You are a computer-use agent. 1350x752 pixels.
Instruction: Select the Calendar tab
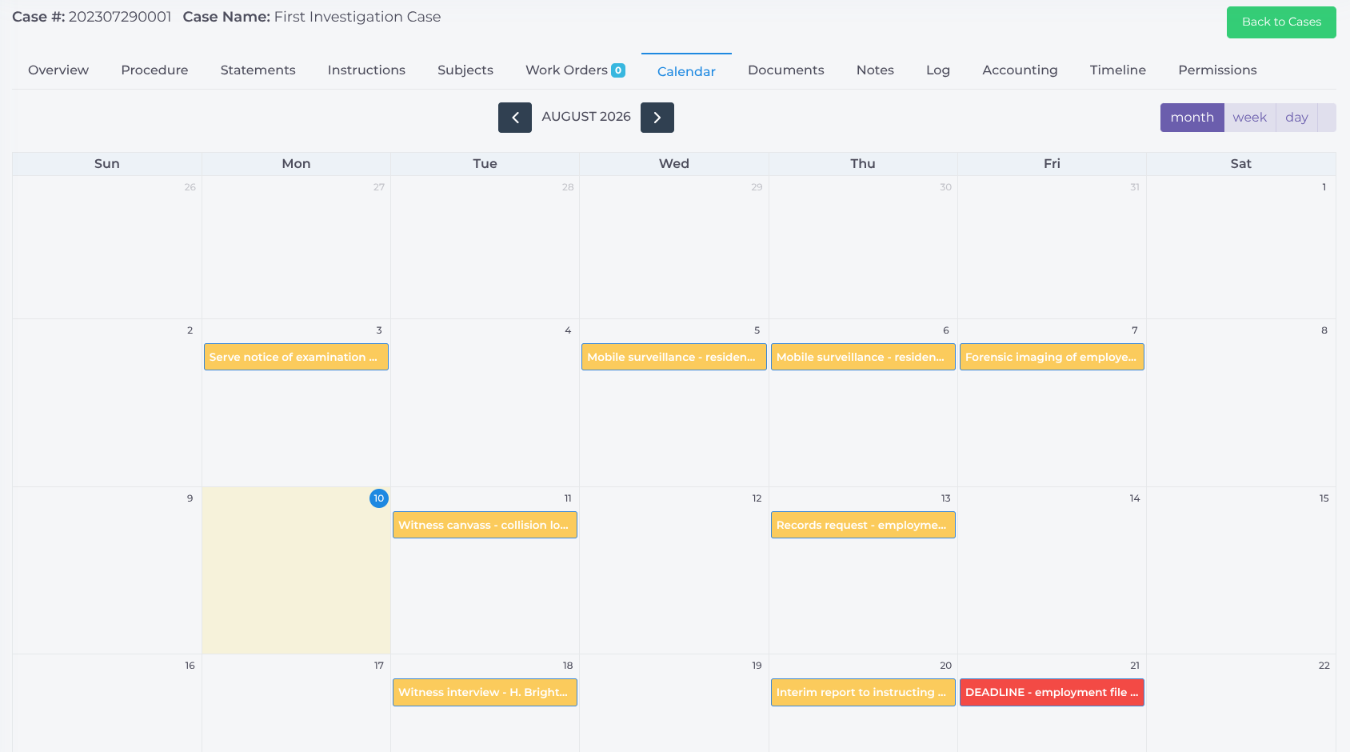click(686, 71)
